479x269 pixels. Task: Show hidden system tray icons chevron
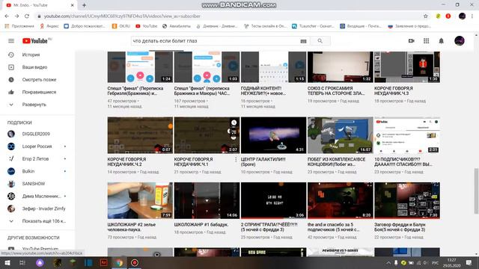(388, 263)
